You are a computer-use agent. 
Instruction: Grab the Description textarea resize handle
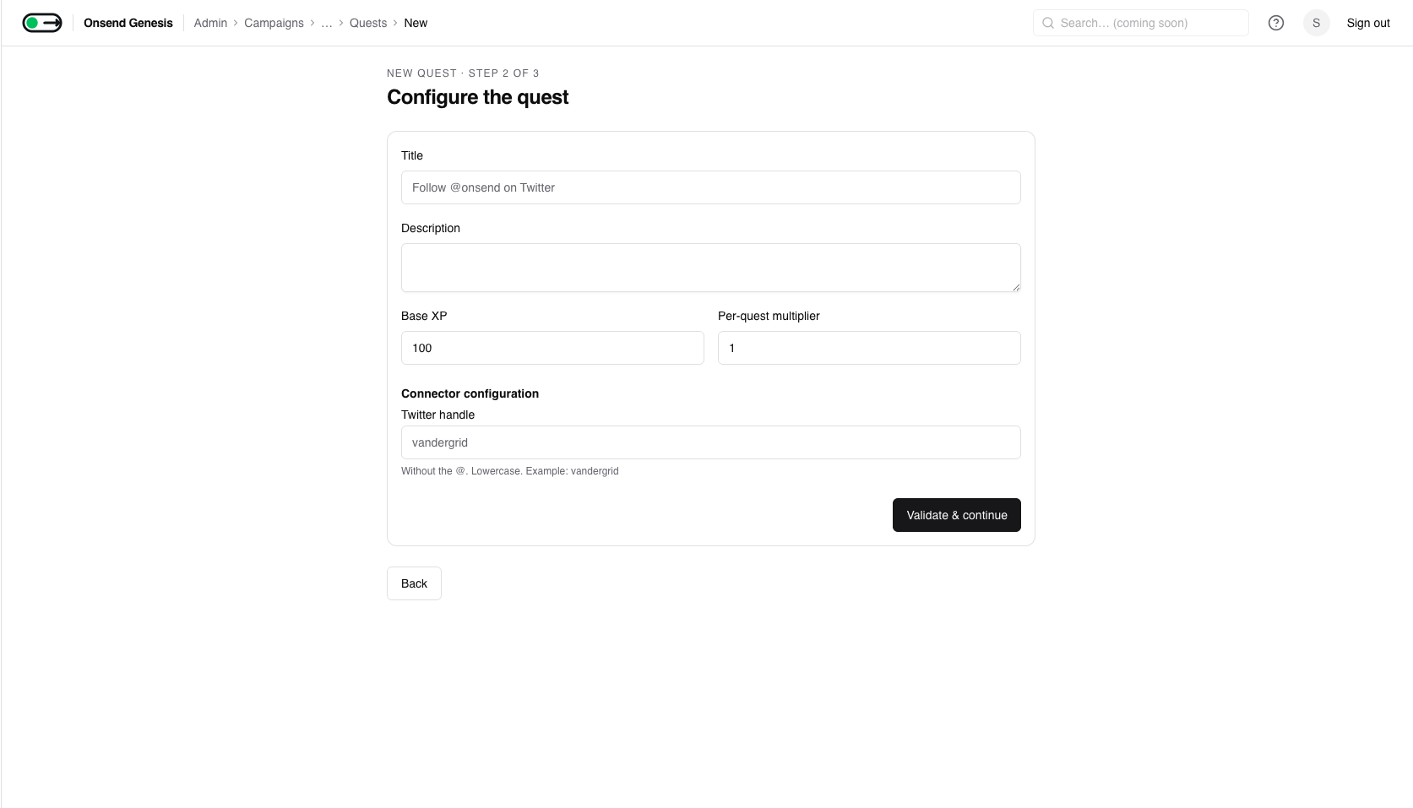click(1016, 287)
